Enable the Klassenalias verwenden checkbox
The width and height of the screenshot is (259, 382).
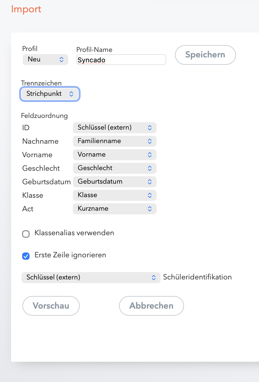(26, 234)
